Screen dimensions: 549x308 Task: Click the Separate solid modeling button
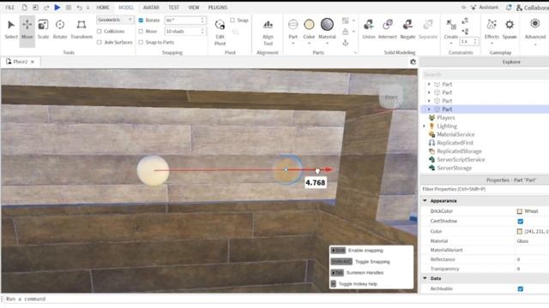428,29
